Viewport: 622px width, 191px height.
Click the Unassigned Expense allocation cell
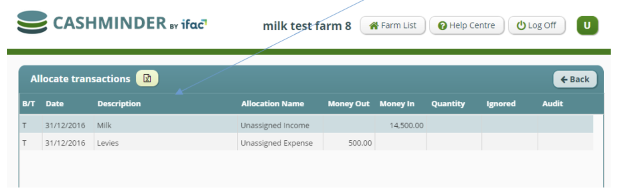point(277,143)
